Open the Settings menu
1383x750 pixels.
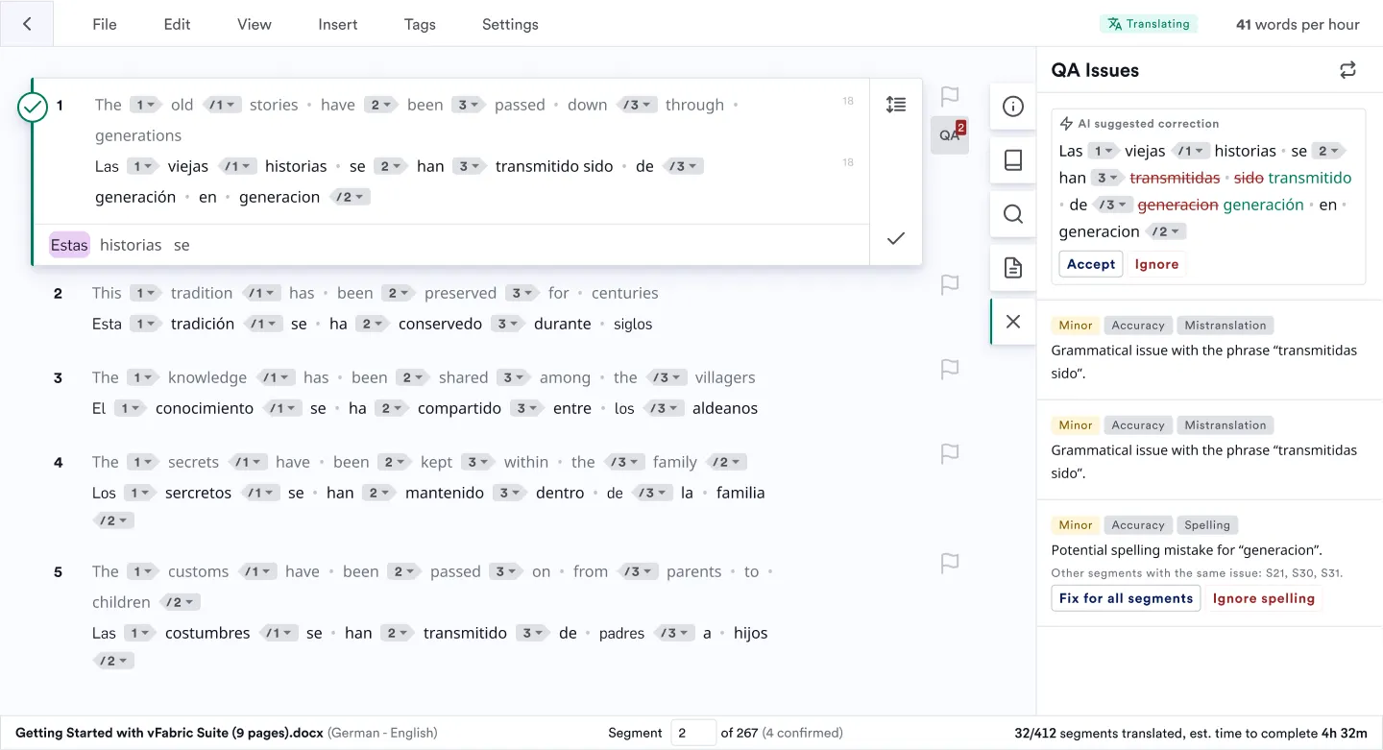[x=509, y=24]
